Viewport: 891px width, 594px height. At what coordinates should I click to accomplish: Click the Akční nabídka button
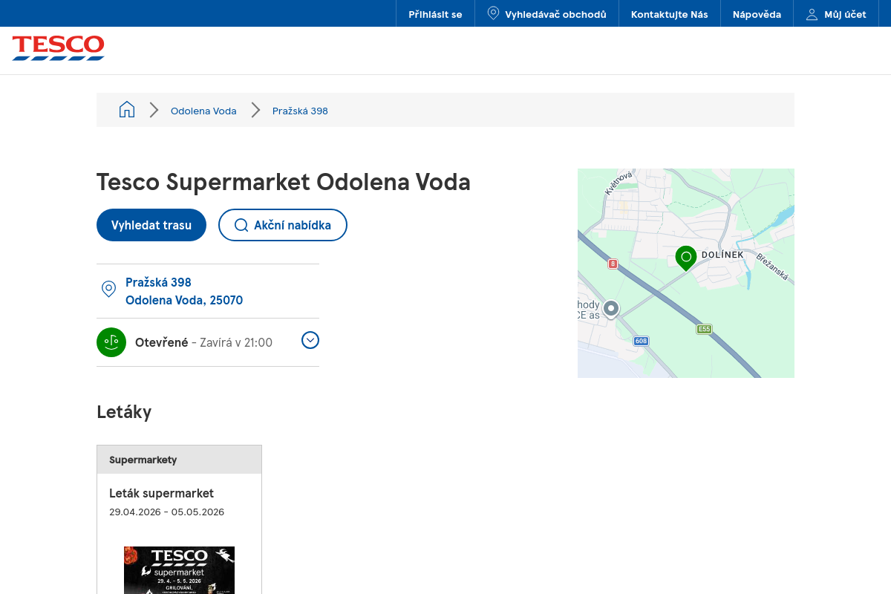point(283,225)
